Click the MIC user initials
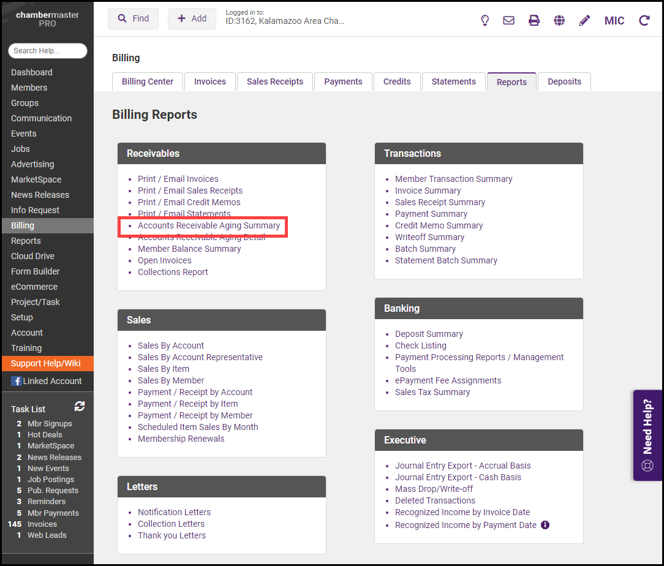The image size is (664, 566). (614, 21)
